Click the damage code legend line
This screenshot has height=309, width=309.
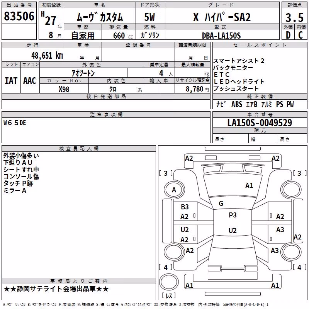[136, 305]
